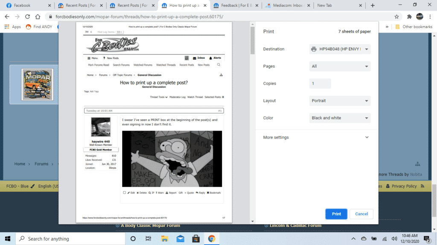Viewport: 437px width, 245px height.
Task: Cancel the print dialog
Action: (x=361, y=214)
